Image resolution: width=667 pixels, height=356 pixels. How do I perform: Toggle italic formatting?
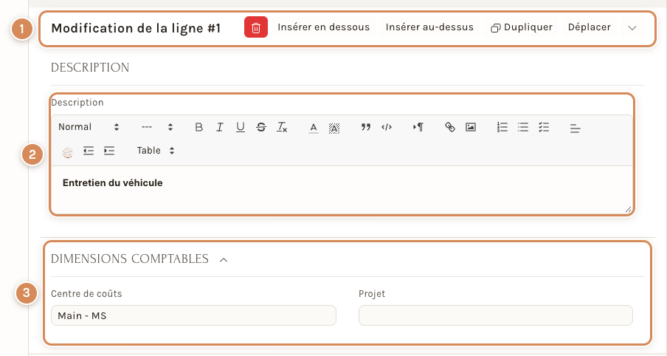click(219, 127)
